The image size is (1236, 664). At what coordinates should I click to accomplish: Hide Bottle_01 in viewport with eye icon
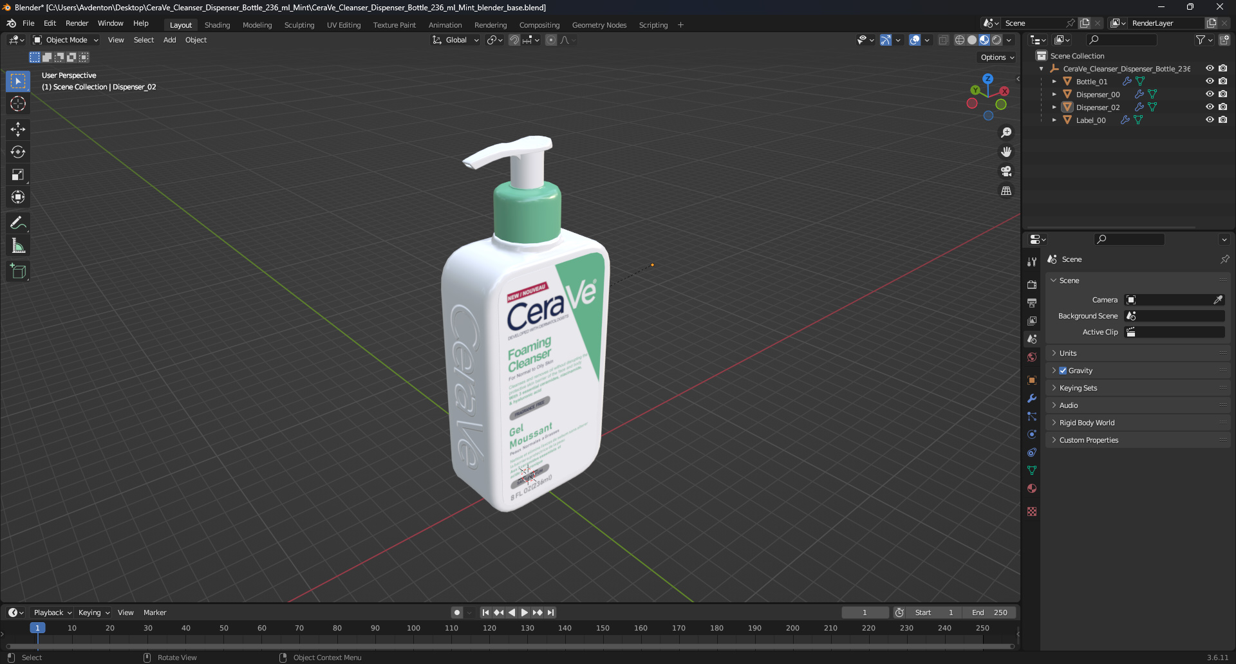tap(1210, 81)
